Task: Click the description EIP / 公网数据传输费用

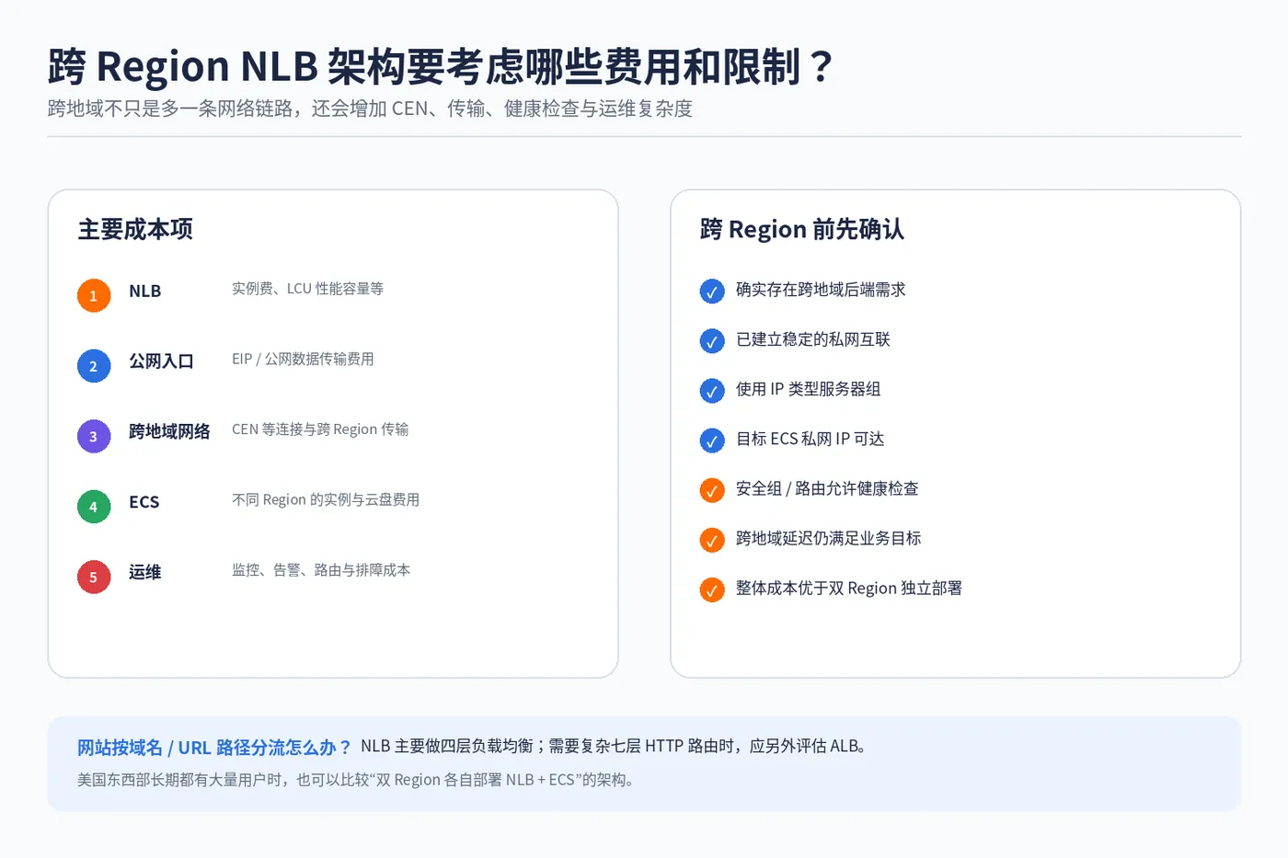Action: (x=303, y=360)
